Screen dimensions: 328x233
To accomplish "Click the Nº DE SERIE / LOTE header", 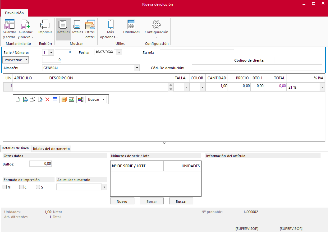I will pos(137,166).
